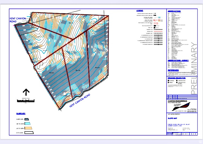Click the north arrow symbol

tap(26, 92)
